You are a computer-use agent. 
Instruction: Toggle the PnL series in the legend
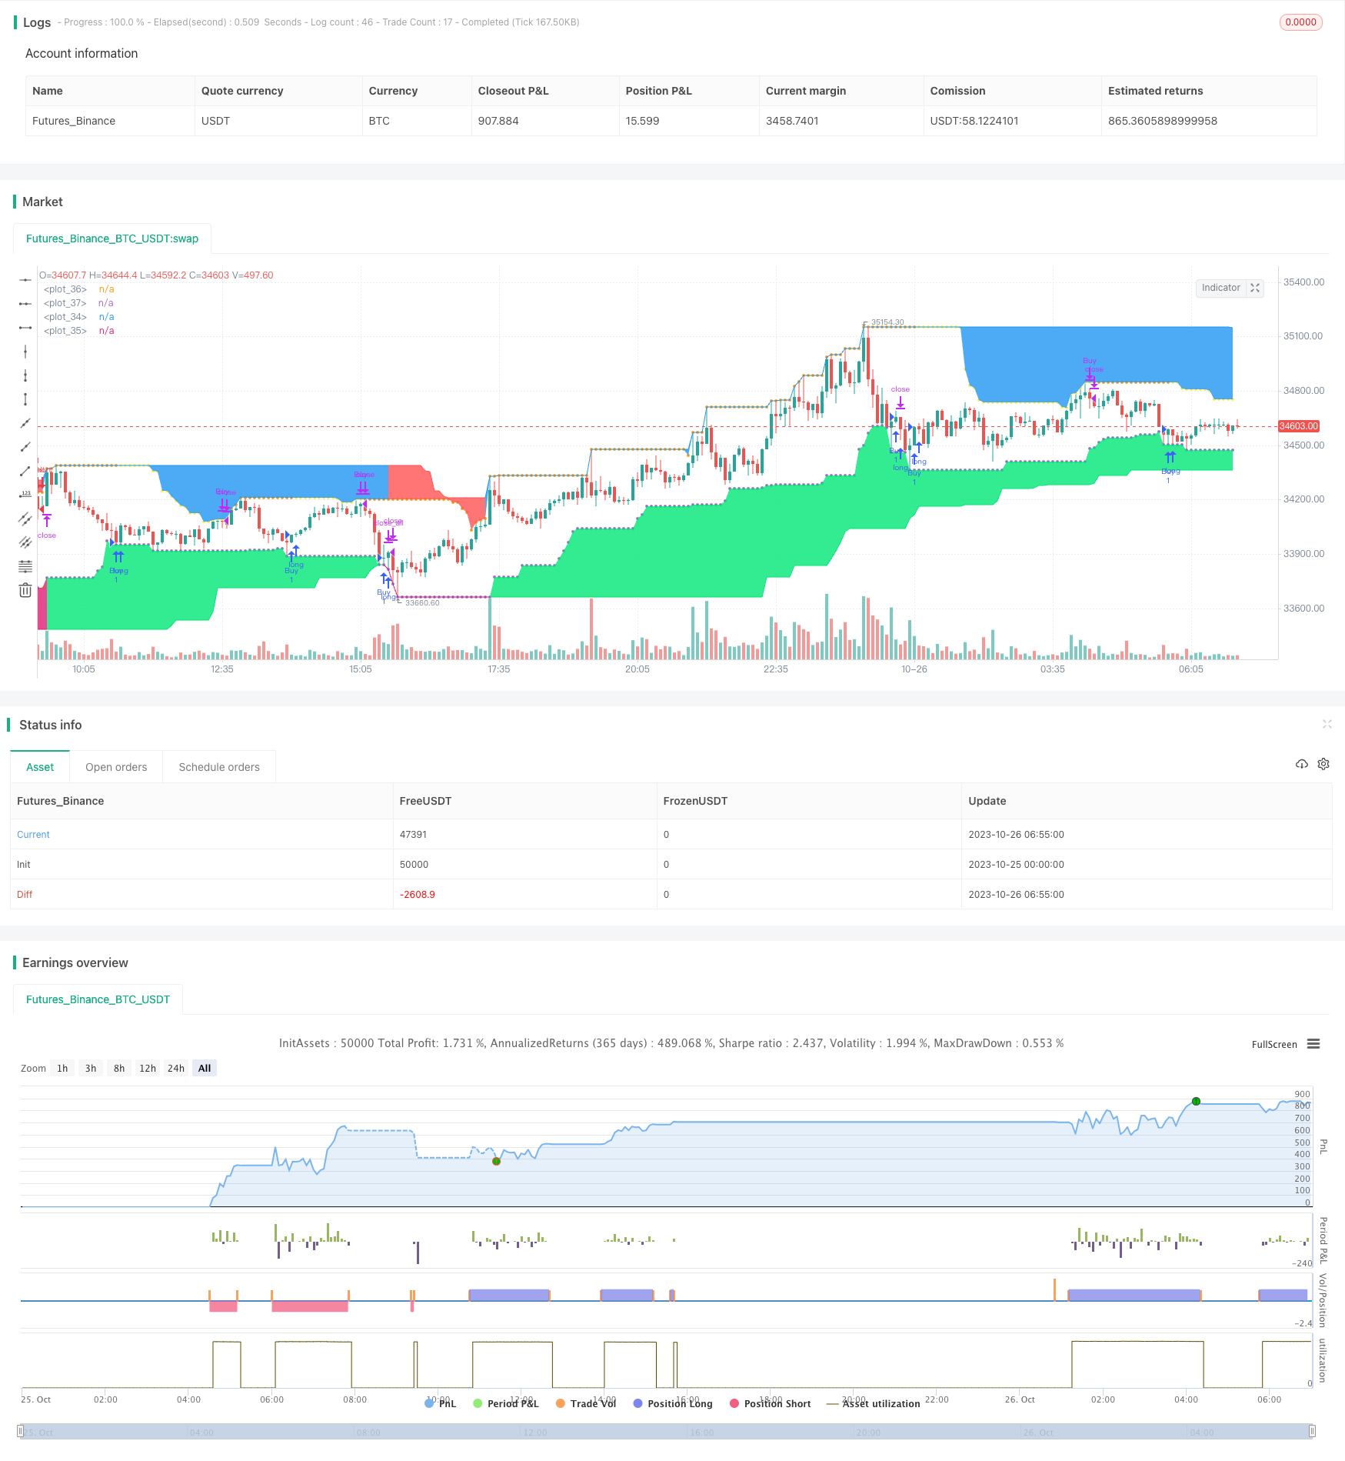(440, 1403)
